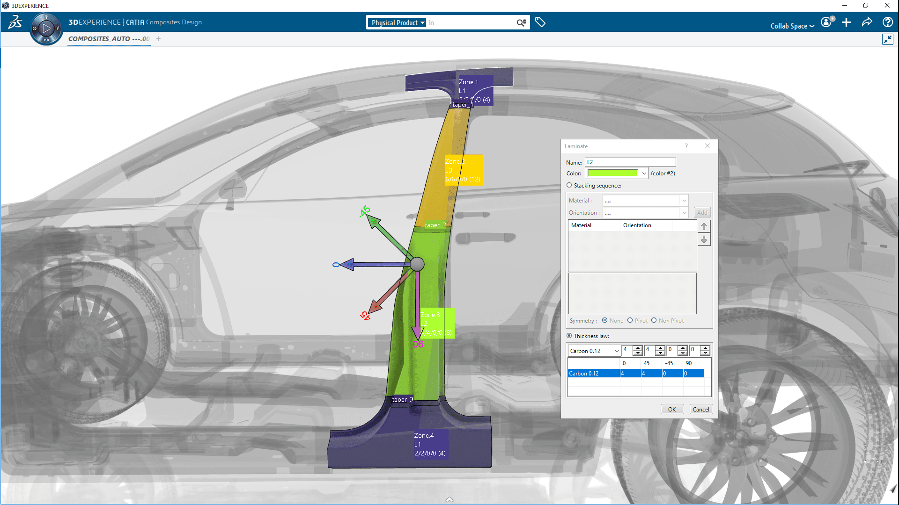Select the Pivot symmetry option

(630, 320)
